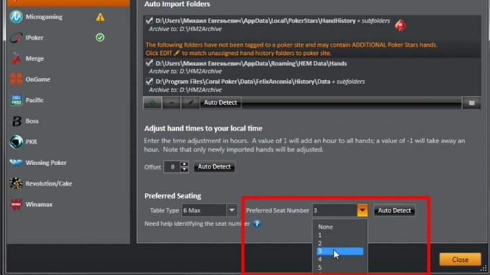Screen dimensions: 490x275
Task: Choose seat 5 in the list
Action: coord(340,268)
